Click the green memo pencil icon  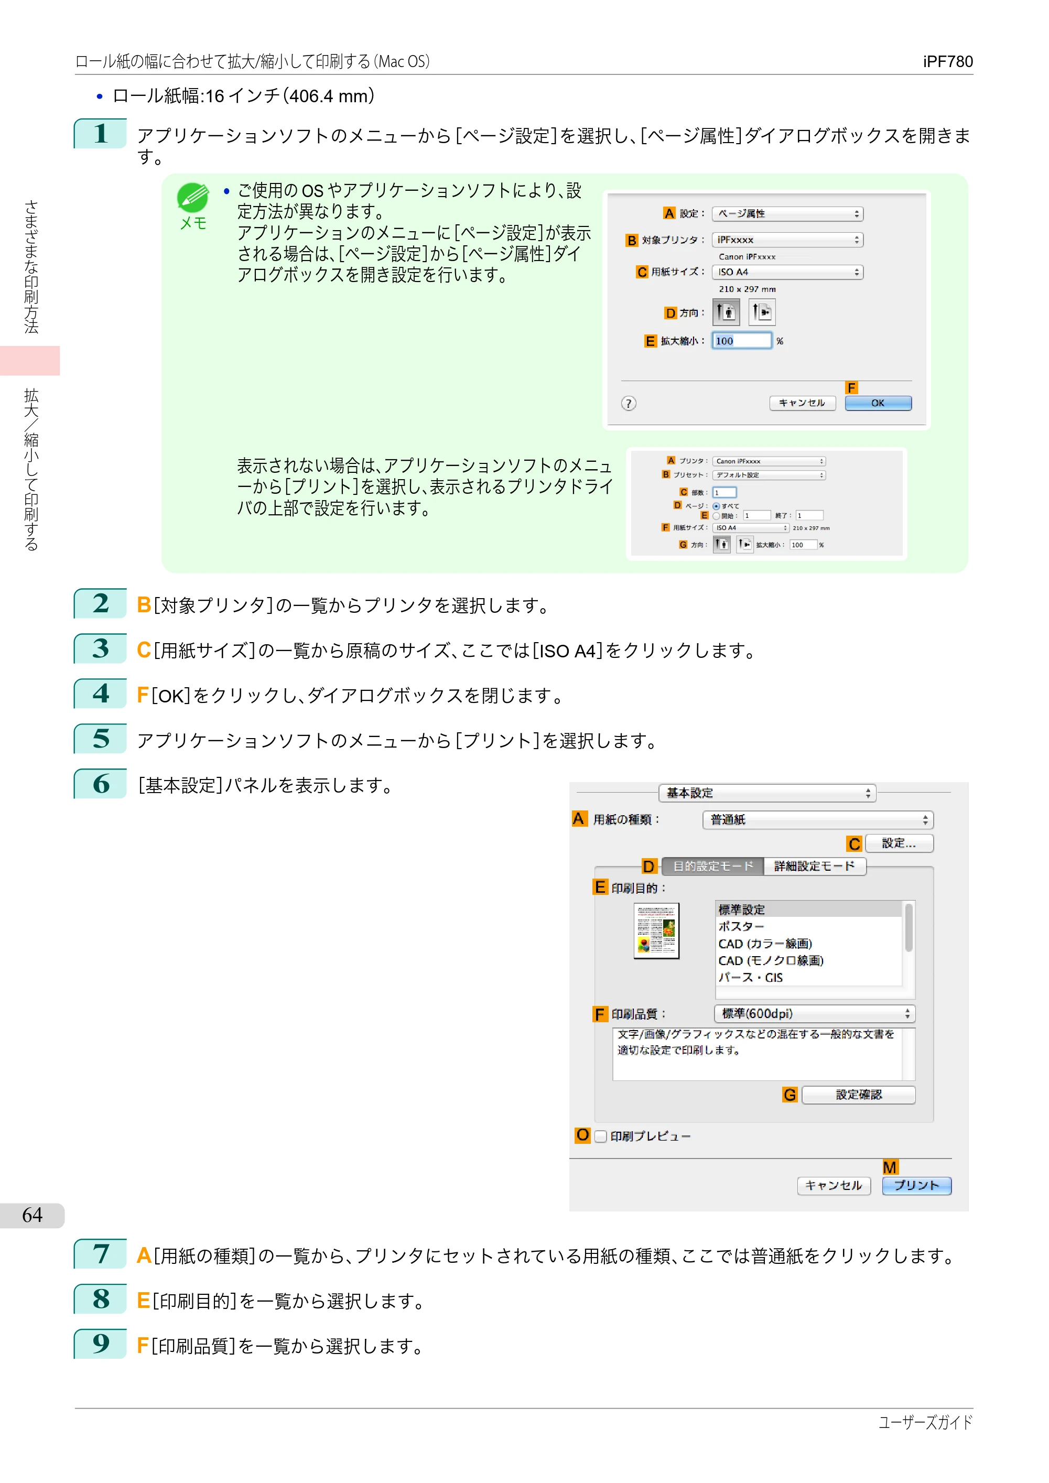(192, 198)
